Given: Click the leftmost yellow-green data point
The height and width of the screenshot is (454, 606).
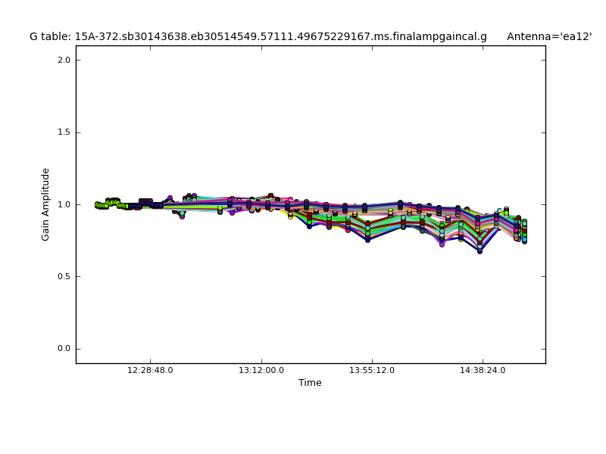Looking at the screenshot, I should 97,204.
